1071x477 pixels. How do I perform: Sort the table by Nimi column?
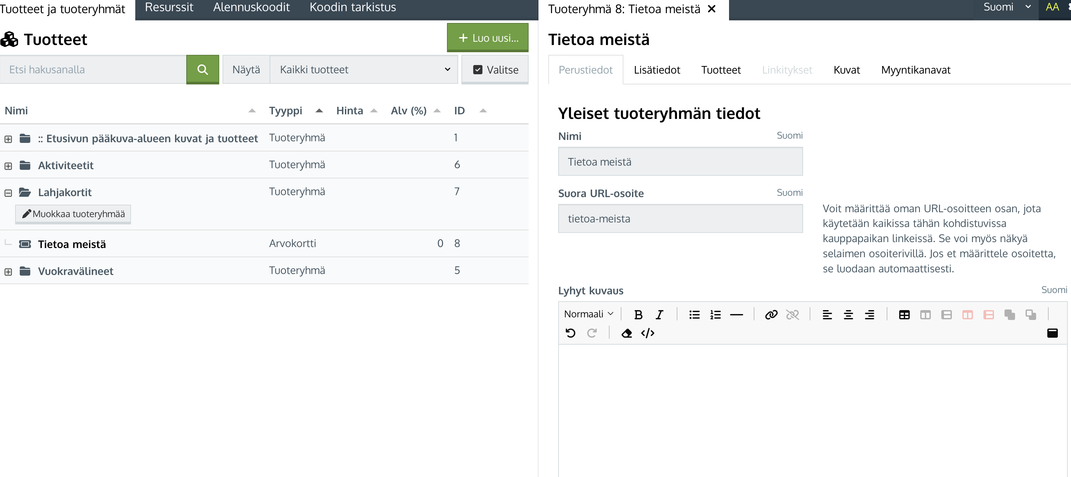tap(252, 111)
